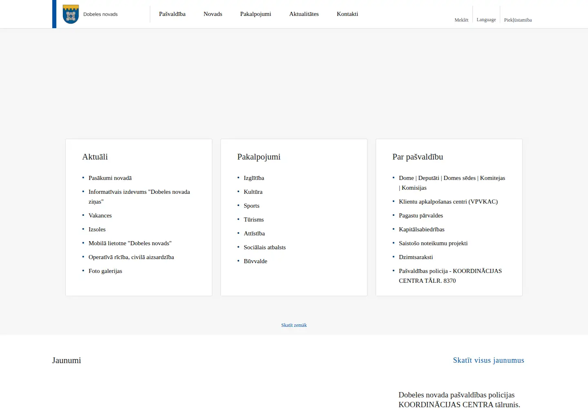The height and width of the screenshot is (408, 588).
Task: Click the Dobeles novads coat of arms logo
Action: coord(71,14)
